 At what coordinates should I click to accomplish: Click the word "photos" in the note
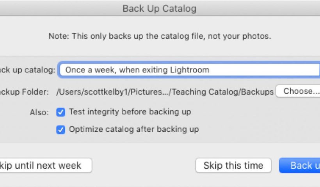tap(256, 36)
